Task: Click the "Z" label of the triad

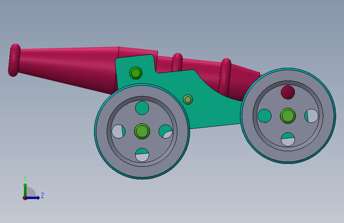Action: (42, 195)
